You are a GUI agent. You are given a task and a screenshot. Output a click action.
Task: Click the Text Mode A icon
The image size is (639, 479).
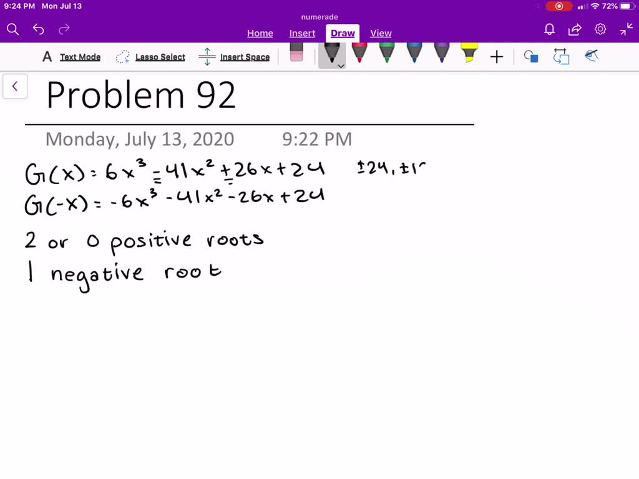pos(47,57)
